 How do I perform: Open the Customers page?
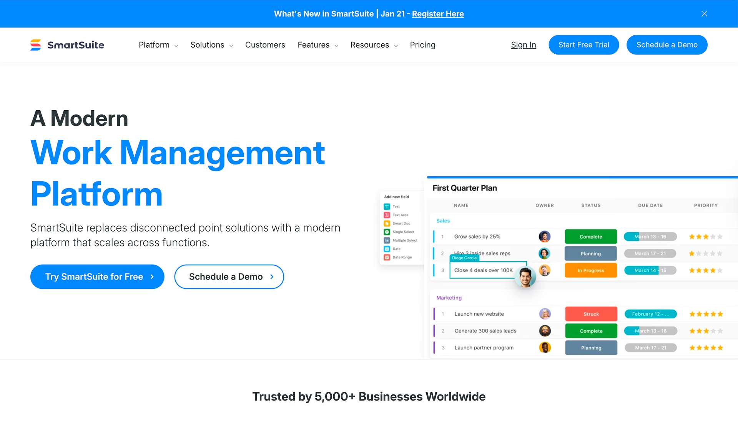265,45
